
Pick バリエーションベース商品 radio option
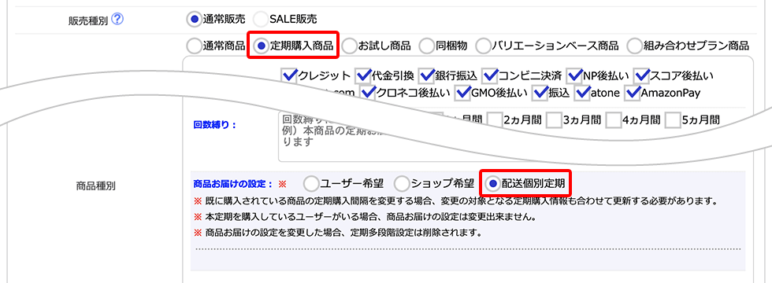point(483,46)
